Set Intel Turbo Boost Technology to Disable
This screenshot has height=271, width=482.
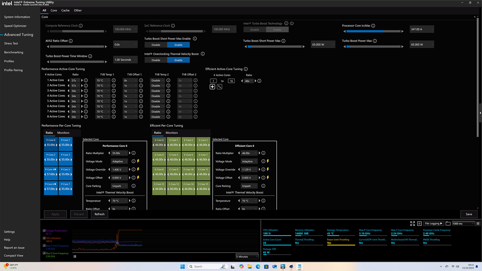(x=255, y=30)
